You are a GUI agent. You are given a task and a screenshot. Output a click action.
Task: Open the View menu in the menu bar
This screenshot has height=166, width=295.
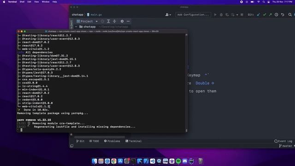36,2
